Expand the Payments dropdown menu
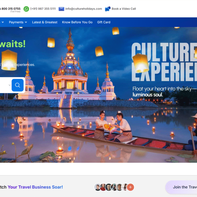This screenshot has width=197, height=197. point(18,22)
